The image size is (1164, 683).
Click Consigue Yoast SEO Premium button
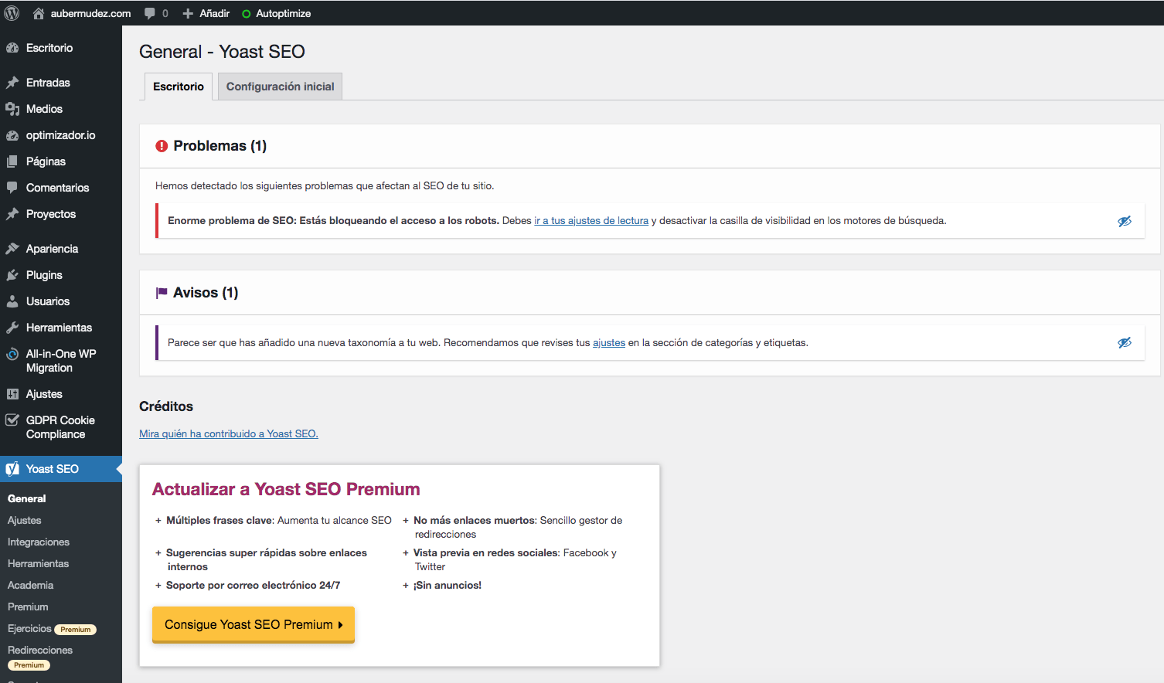click(254, 624)
